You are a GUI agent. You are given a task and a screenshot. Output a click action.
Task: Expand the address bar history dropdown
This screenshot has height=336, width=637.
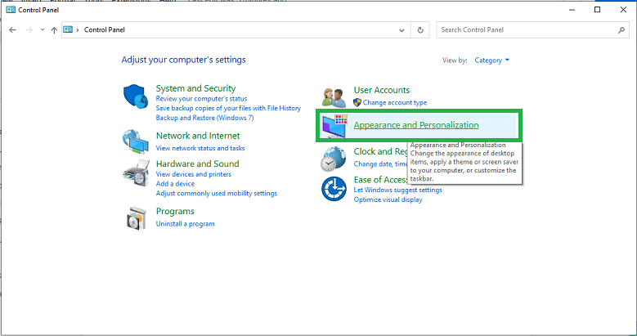tap(401, 30)
